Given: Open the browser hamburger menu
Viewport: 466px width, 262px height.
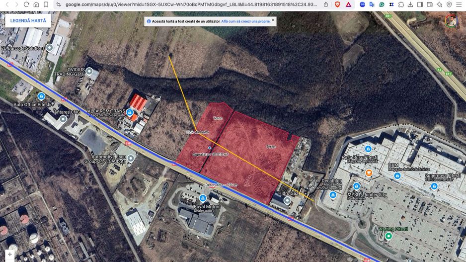Looking at the screenshot, I should pyautogui.click(x=459, y=4).
